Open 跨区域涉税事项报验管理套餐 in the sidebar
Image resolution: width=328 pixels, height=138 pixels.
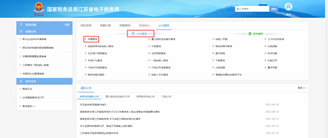pos(38,48)
